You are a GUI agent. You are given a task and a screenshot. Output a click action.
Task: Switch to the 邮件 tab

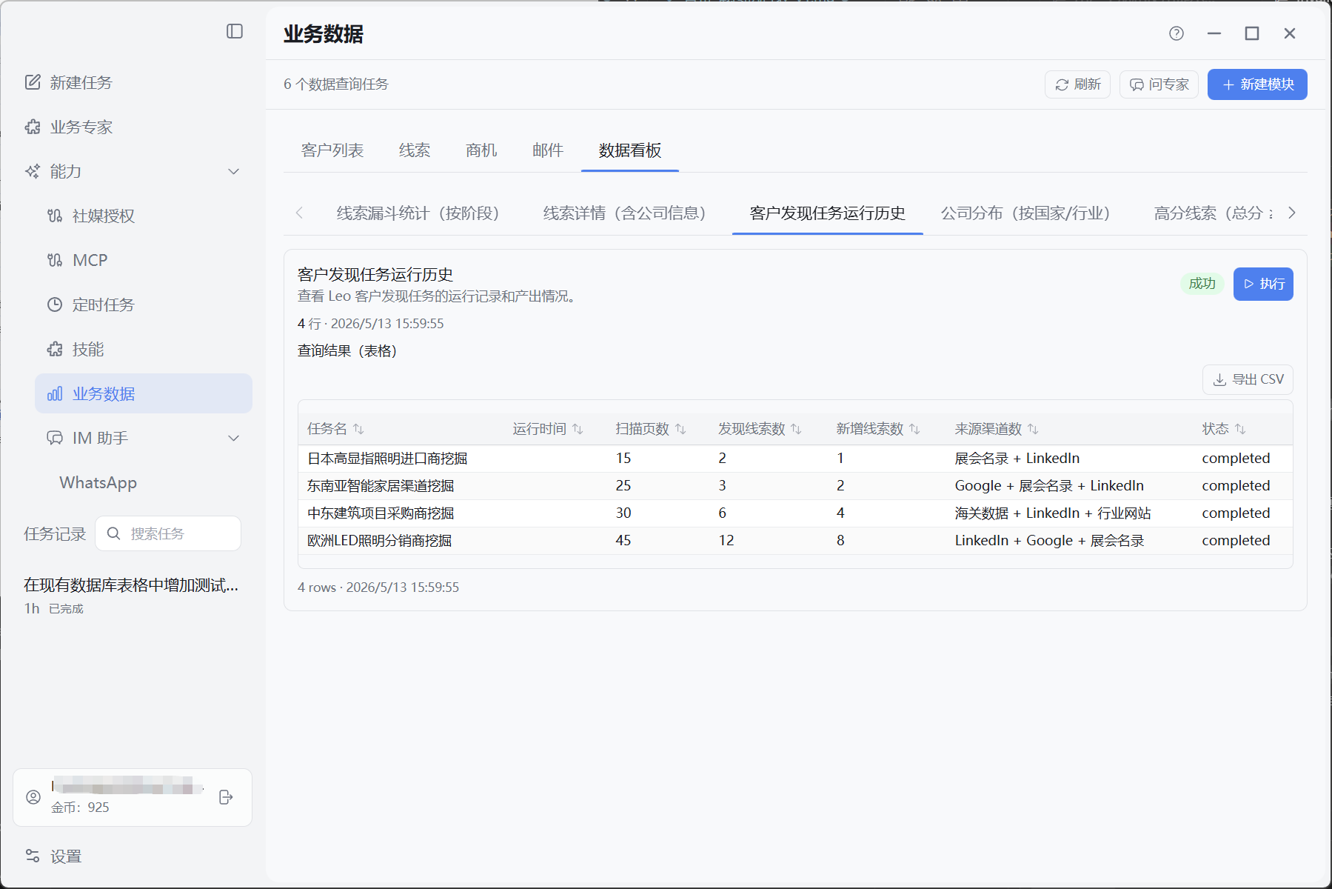click(x=548, y=150)
